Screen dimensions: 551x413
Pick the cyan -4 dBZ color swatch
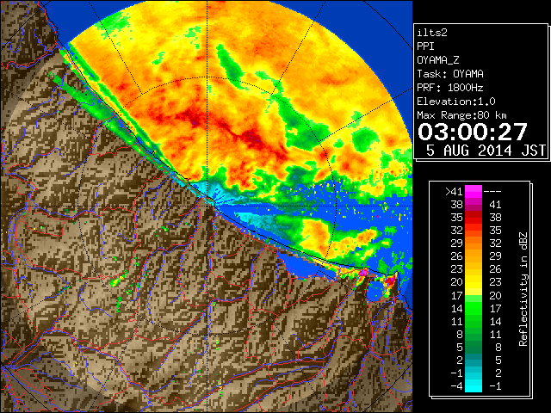tap(474, 386)
